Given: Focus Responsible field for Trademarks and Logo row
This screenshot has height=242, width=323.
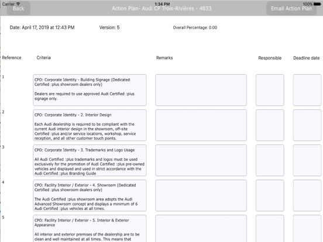Looking at the screenshot, I should pos(270,160).
